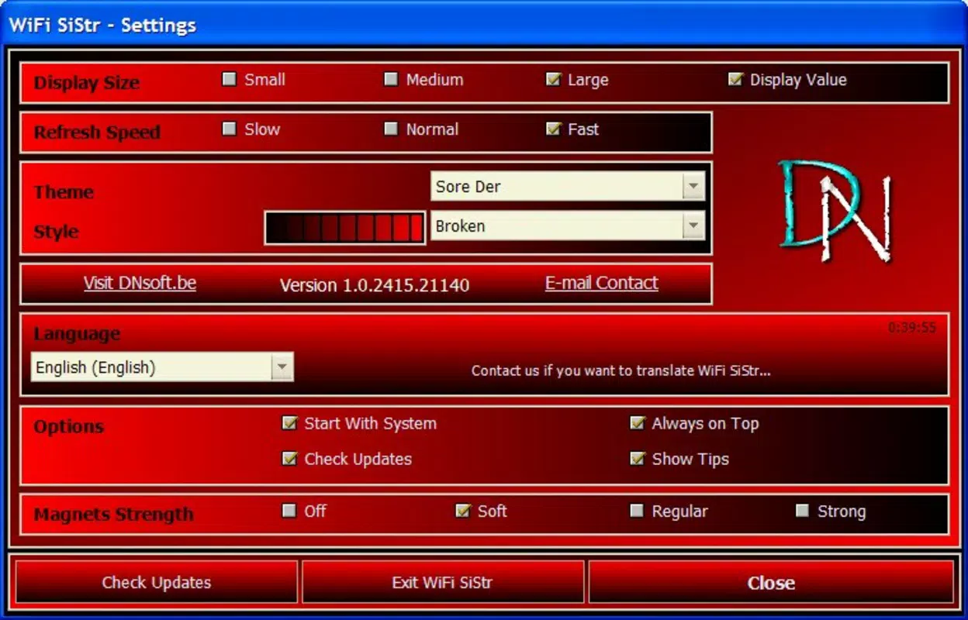This screenshot has width=968, height=620.
Task: Set refresh speed to Normal
Action: pyautogui.click(x=391, y=129)
